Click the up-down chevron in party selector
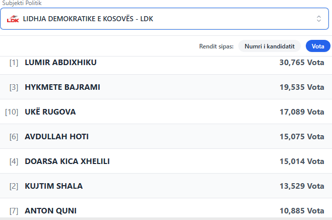This screenshot has height=220, width=332. tap(318, 19)
